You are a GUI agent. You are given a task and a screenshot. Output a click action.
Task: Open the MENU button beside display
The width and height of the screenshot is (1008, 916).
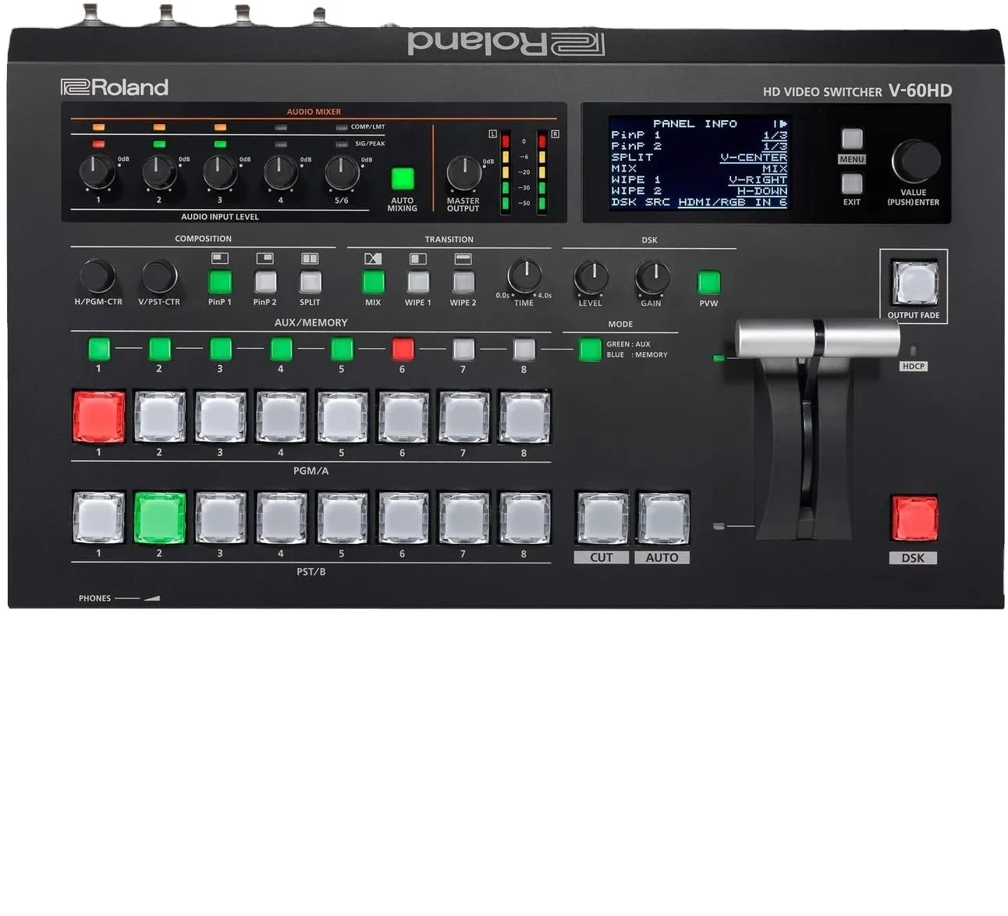pos(852,139)
